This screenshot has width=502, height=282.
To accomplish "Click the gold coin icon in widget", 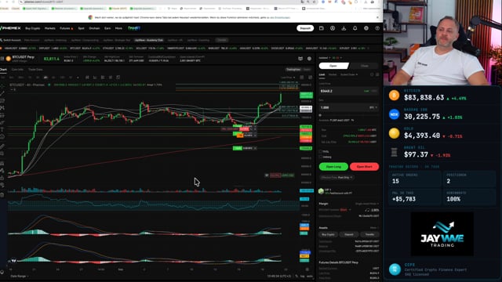I will [394, 133].
